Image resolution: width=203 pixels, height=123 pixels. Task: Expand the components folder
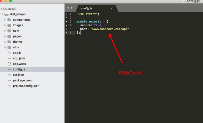coord(5,20)
